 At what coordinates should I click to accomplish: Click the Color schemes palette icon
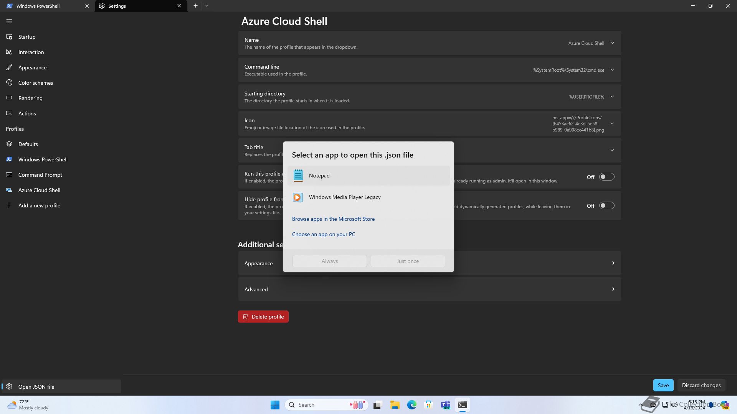[9, 83]
